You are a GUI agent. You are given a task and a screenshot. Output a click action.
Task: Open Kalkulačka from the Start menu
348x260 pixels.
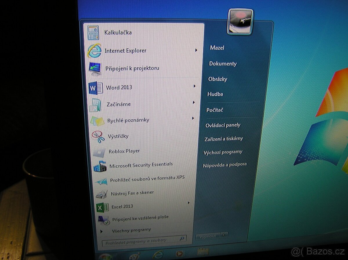click(x=118, y=32)
